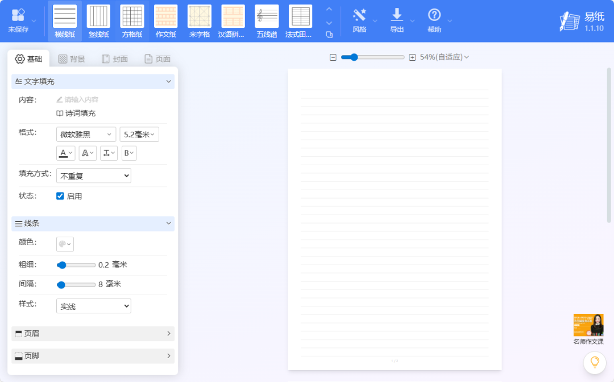Open the 帮助 help panel
614x382 pixels.
pyautogui.click(x=435, y=20)
